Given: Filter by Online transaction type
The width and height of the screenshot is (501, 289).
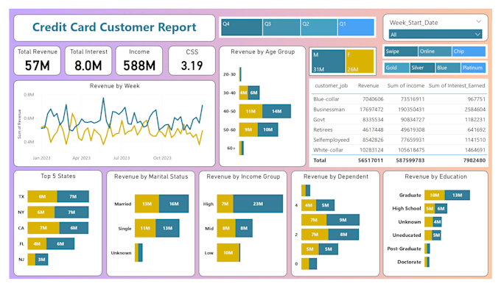Looking at the screenshot, I should tap(435, 51).
